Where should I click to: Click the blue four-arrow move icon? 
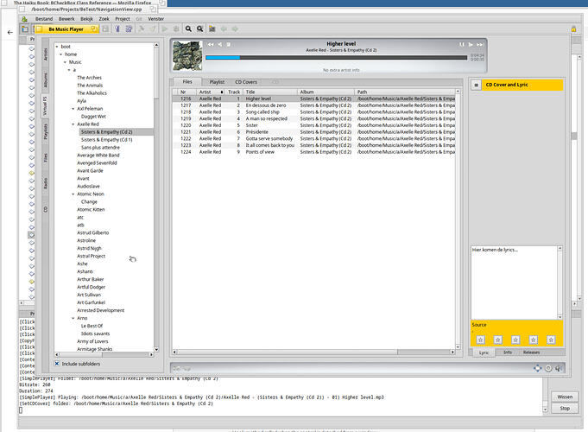click(x=538, y=368)
